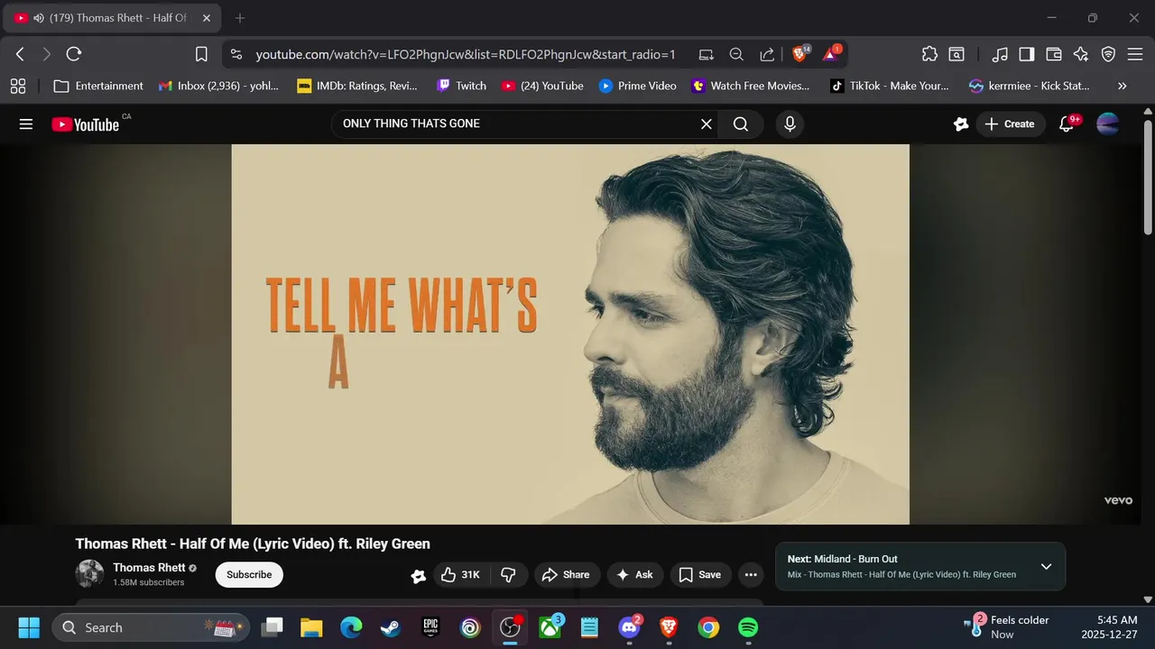Image resolution: width=1155 pixels, height=649 pixels.
Task: Open YouTube notifications bell
Action: coord(1067,124)
